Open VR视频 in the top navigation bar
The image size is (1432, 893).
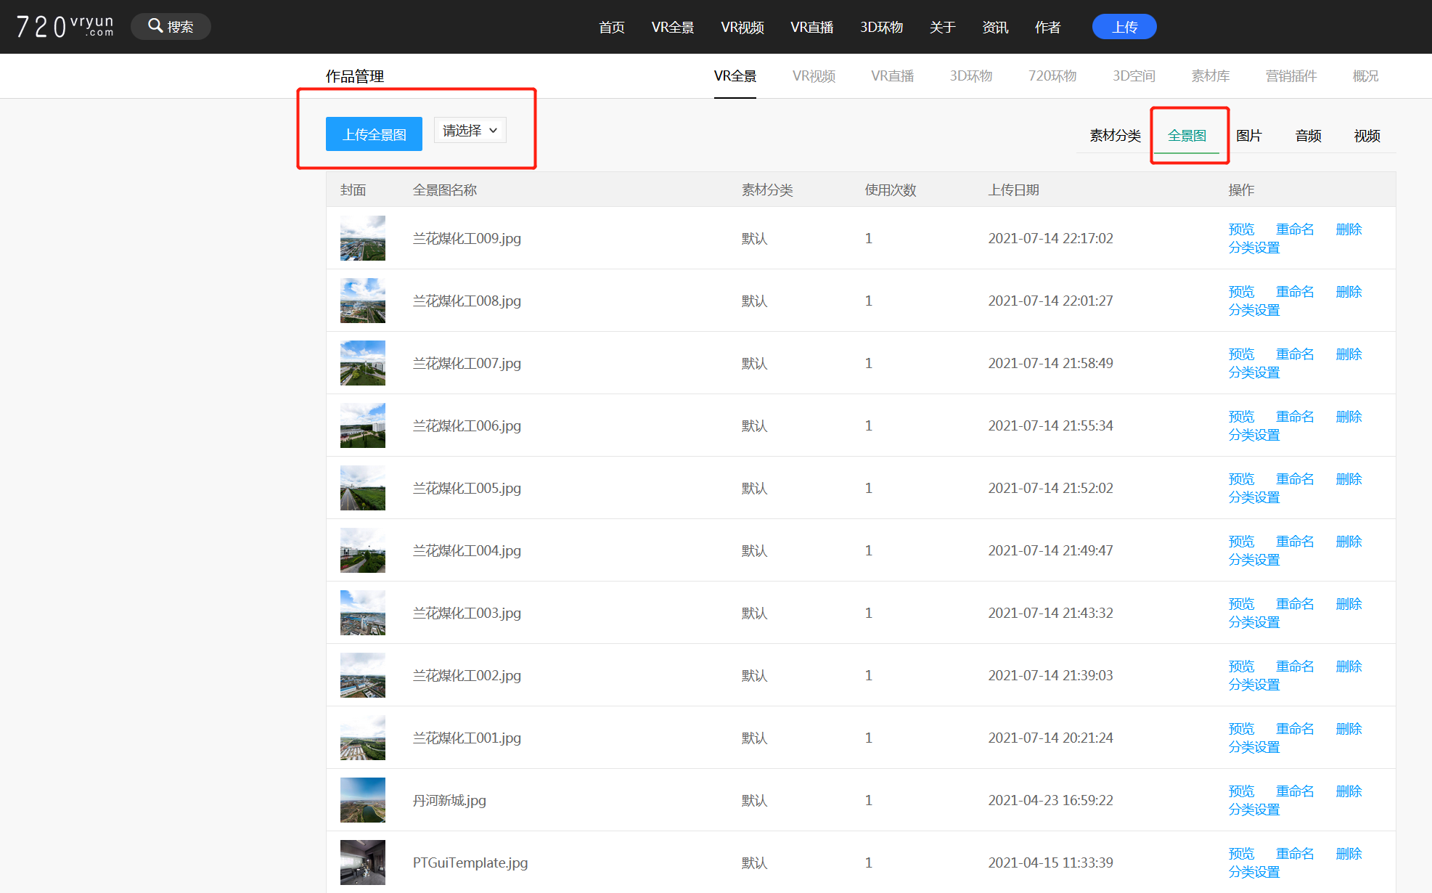742,27
